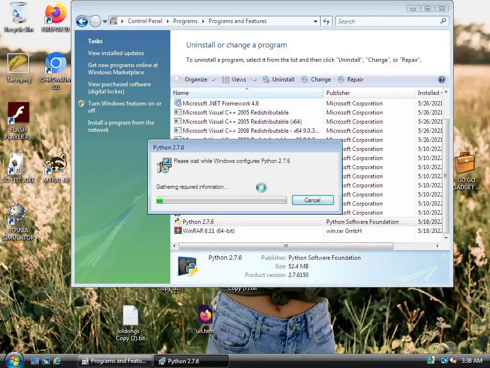The image size is (490, 368).
Task: Select WinRAR 6.11 (64-bit) row
Action: (307, 230)
